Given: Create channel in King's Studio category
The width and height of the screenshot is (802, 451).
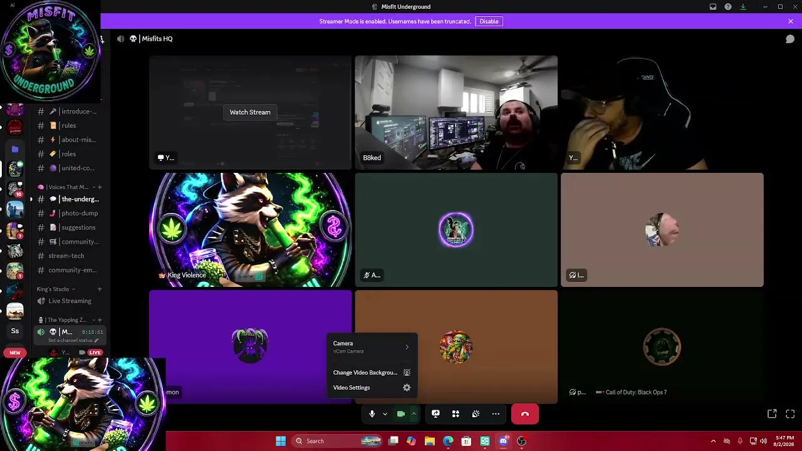Looking at the screenshot, I should 100,289.
